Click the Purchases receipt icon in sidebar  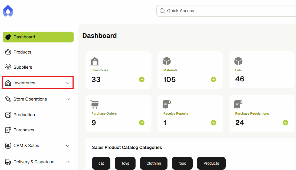(8, 130)
